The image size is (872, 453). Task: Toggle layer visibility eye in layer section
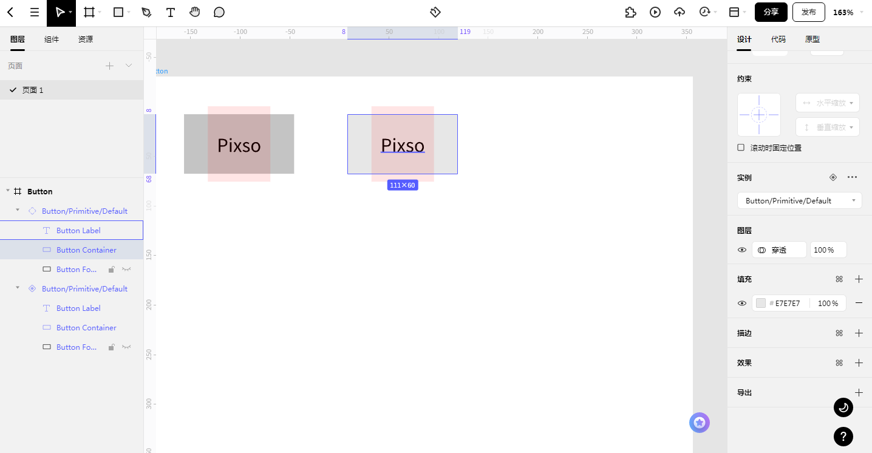tap(742, 250)
